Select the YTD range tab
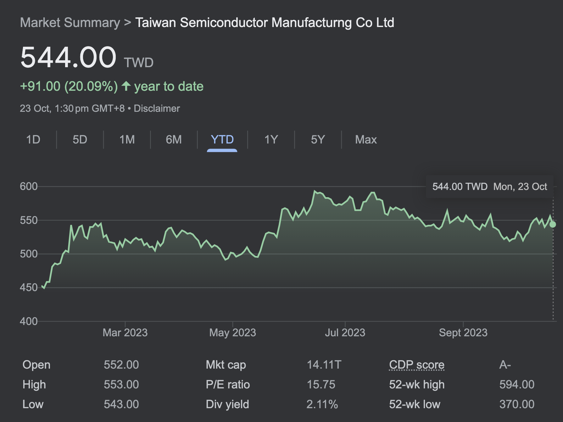Image resolution: width=563 pixels, height=422 pixels. coord(222,139)
